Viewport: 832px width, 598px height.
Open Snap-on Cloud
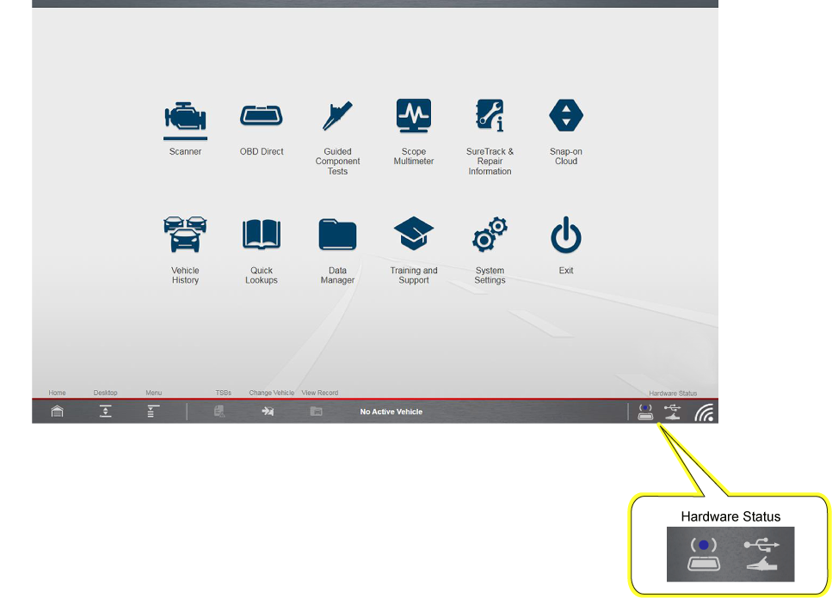566,116
